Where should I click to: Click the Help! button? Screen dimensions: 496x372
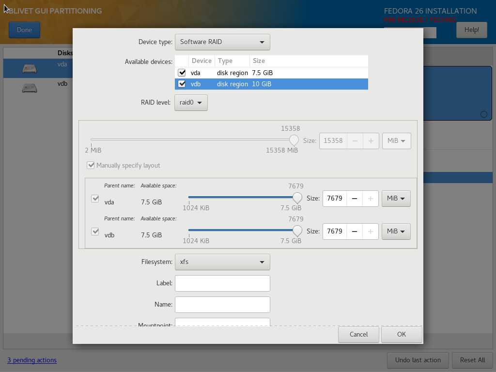click(472, 30)
